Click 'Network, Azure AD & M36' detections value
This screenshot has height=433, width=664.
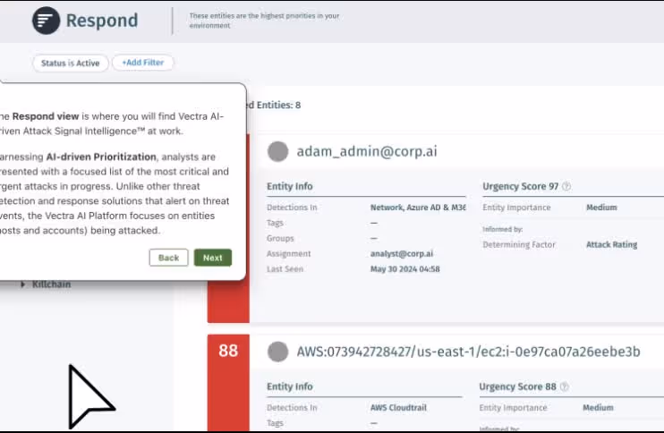[x=418, y=208]
